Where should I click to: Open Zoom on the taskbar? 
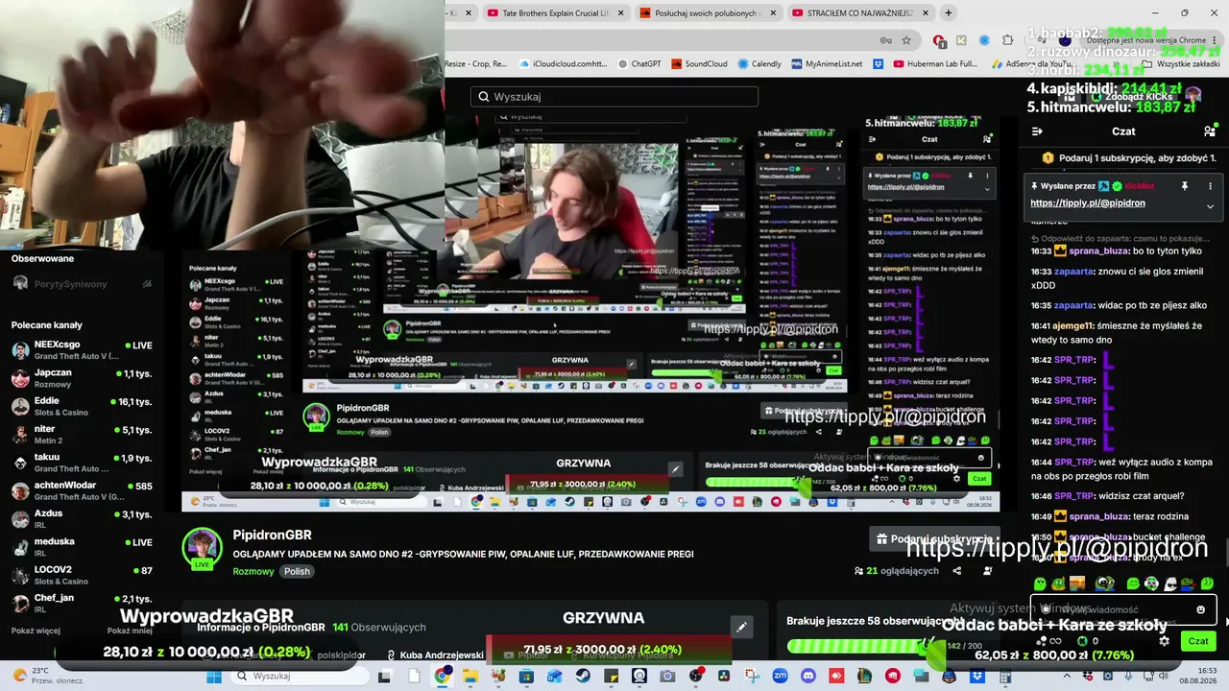(780, 676)
